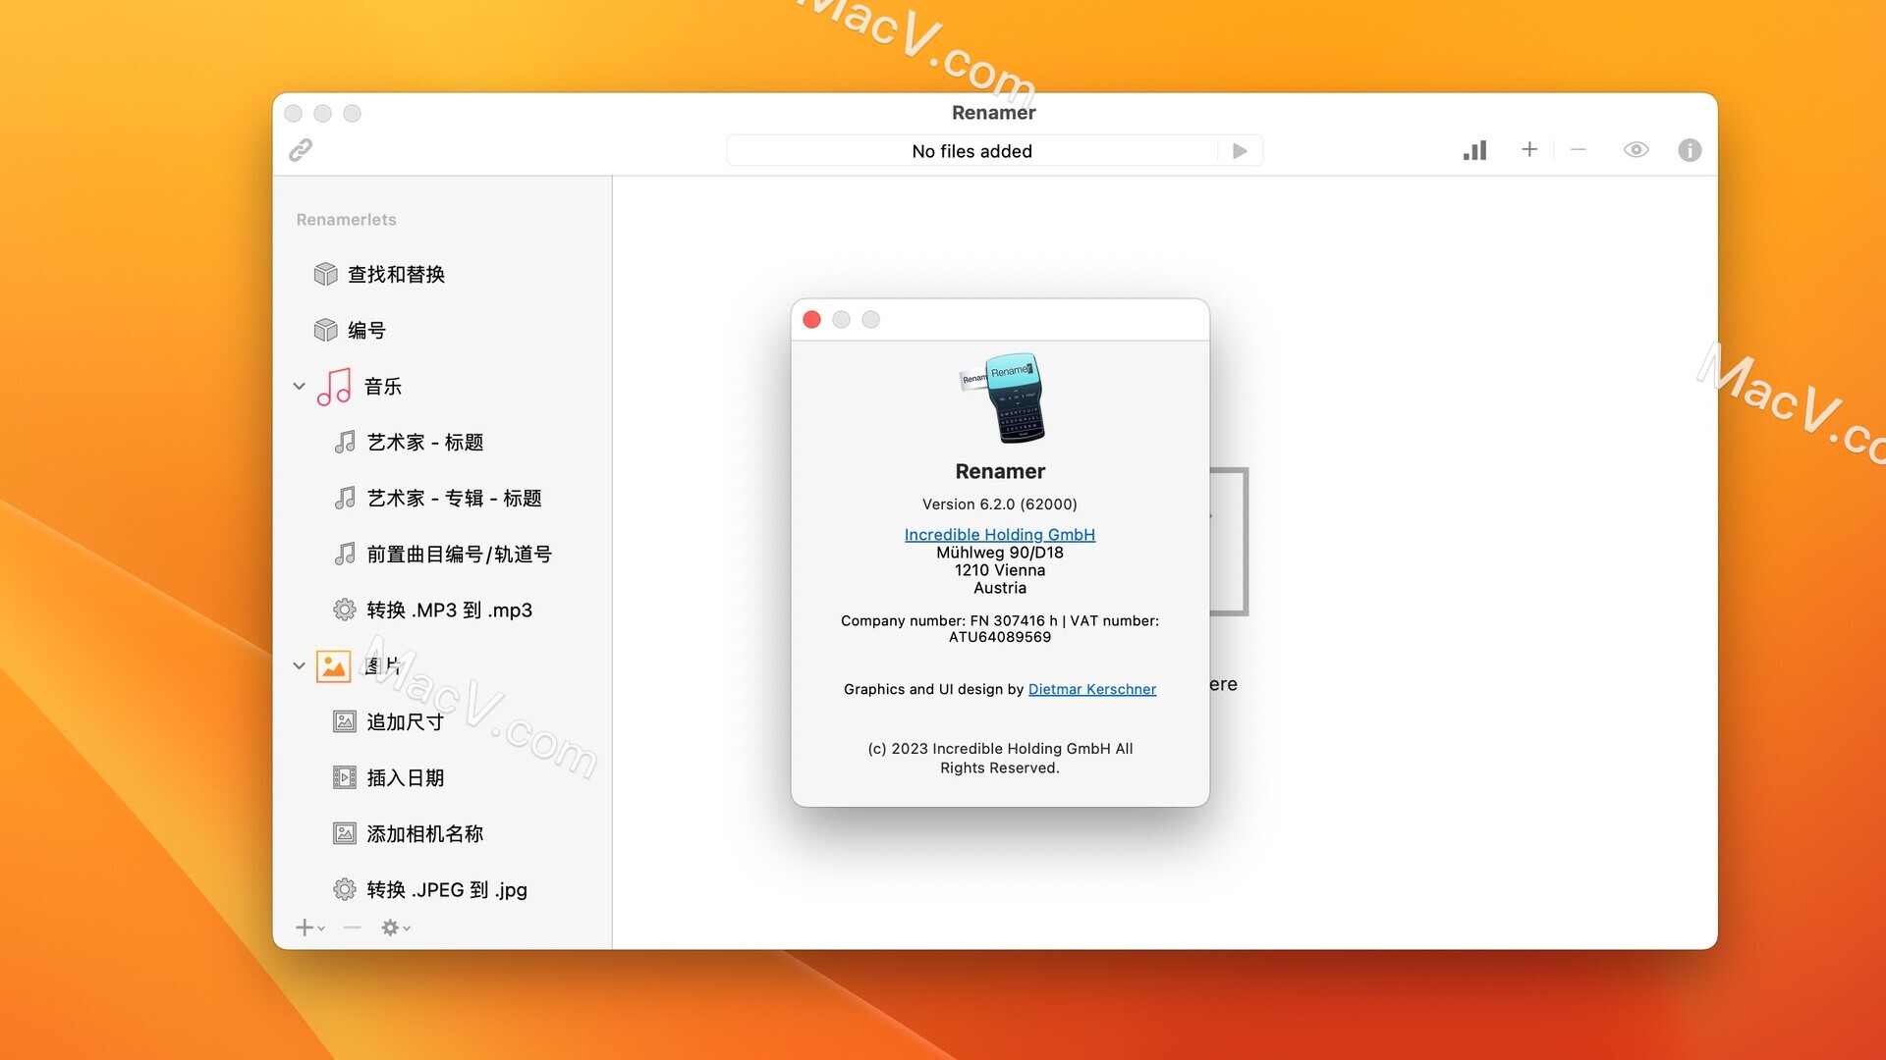Click the 音乐 music notes icon
The height and width of the screenshot is (1060, 1886).
(x=334, y=387)
